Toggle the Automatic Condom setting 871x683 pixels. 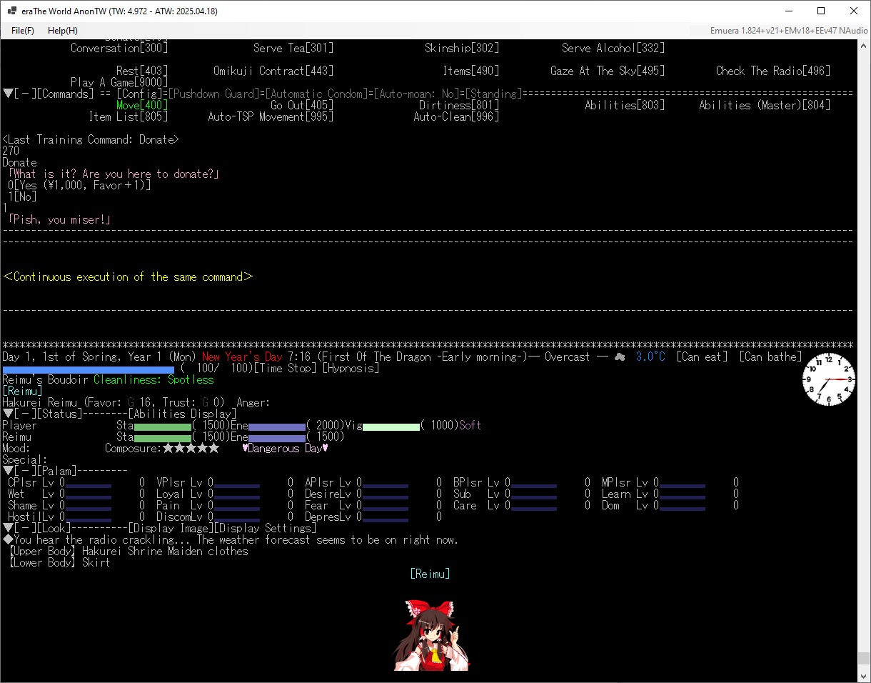tap(318, 94)
